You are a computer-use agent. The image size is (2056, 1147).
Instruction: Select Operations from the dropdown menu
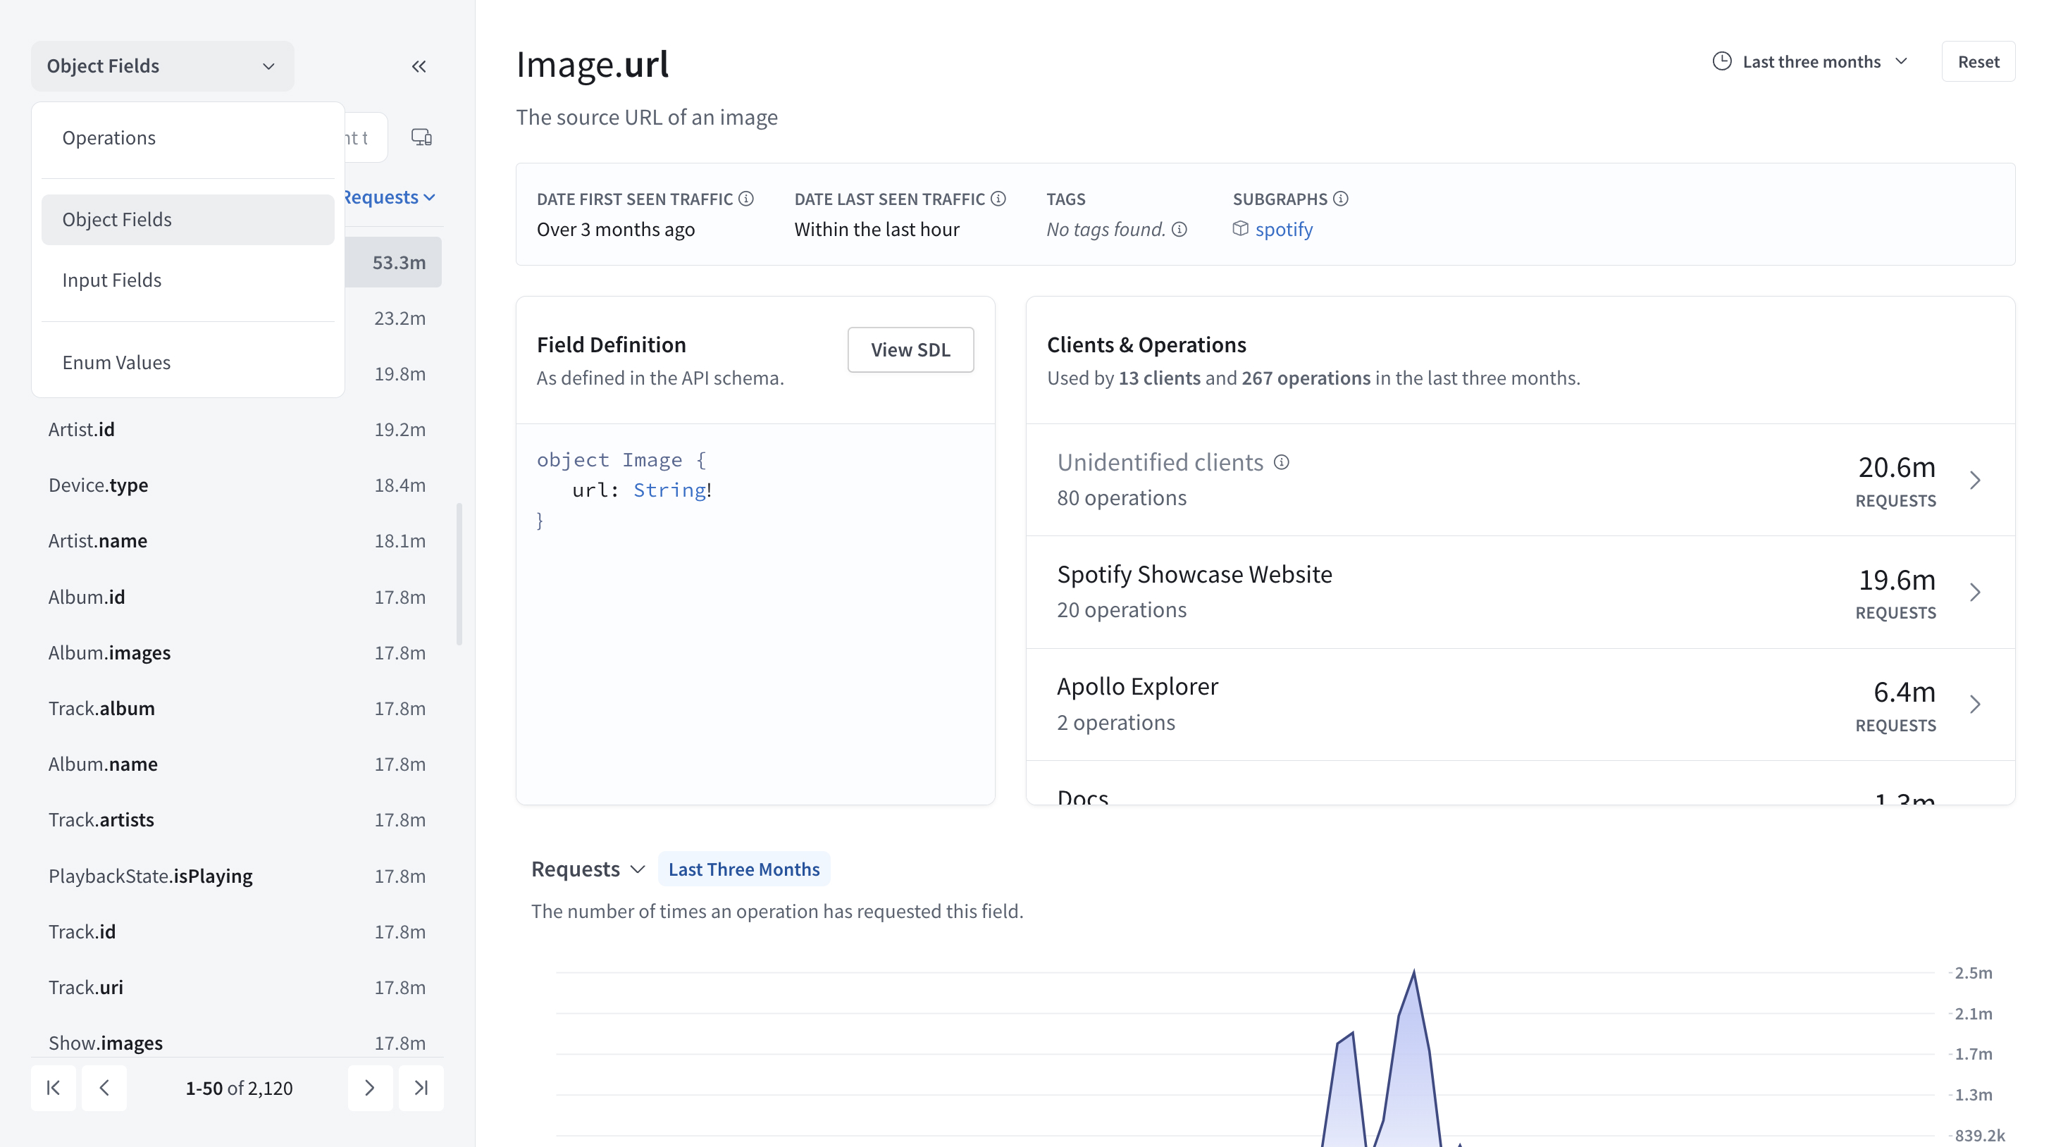[x=109, y=137]
